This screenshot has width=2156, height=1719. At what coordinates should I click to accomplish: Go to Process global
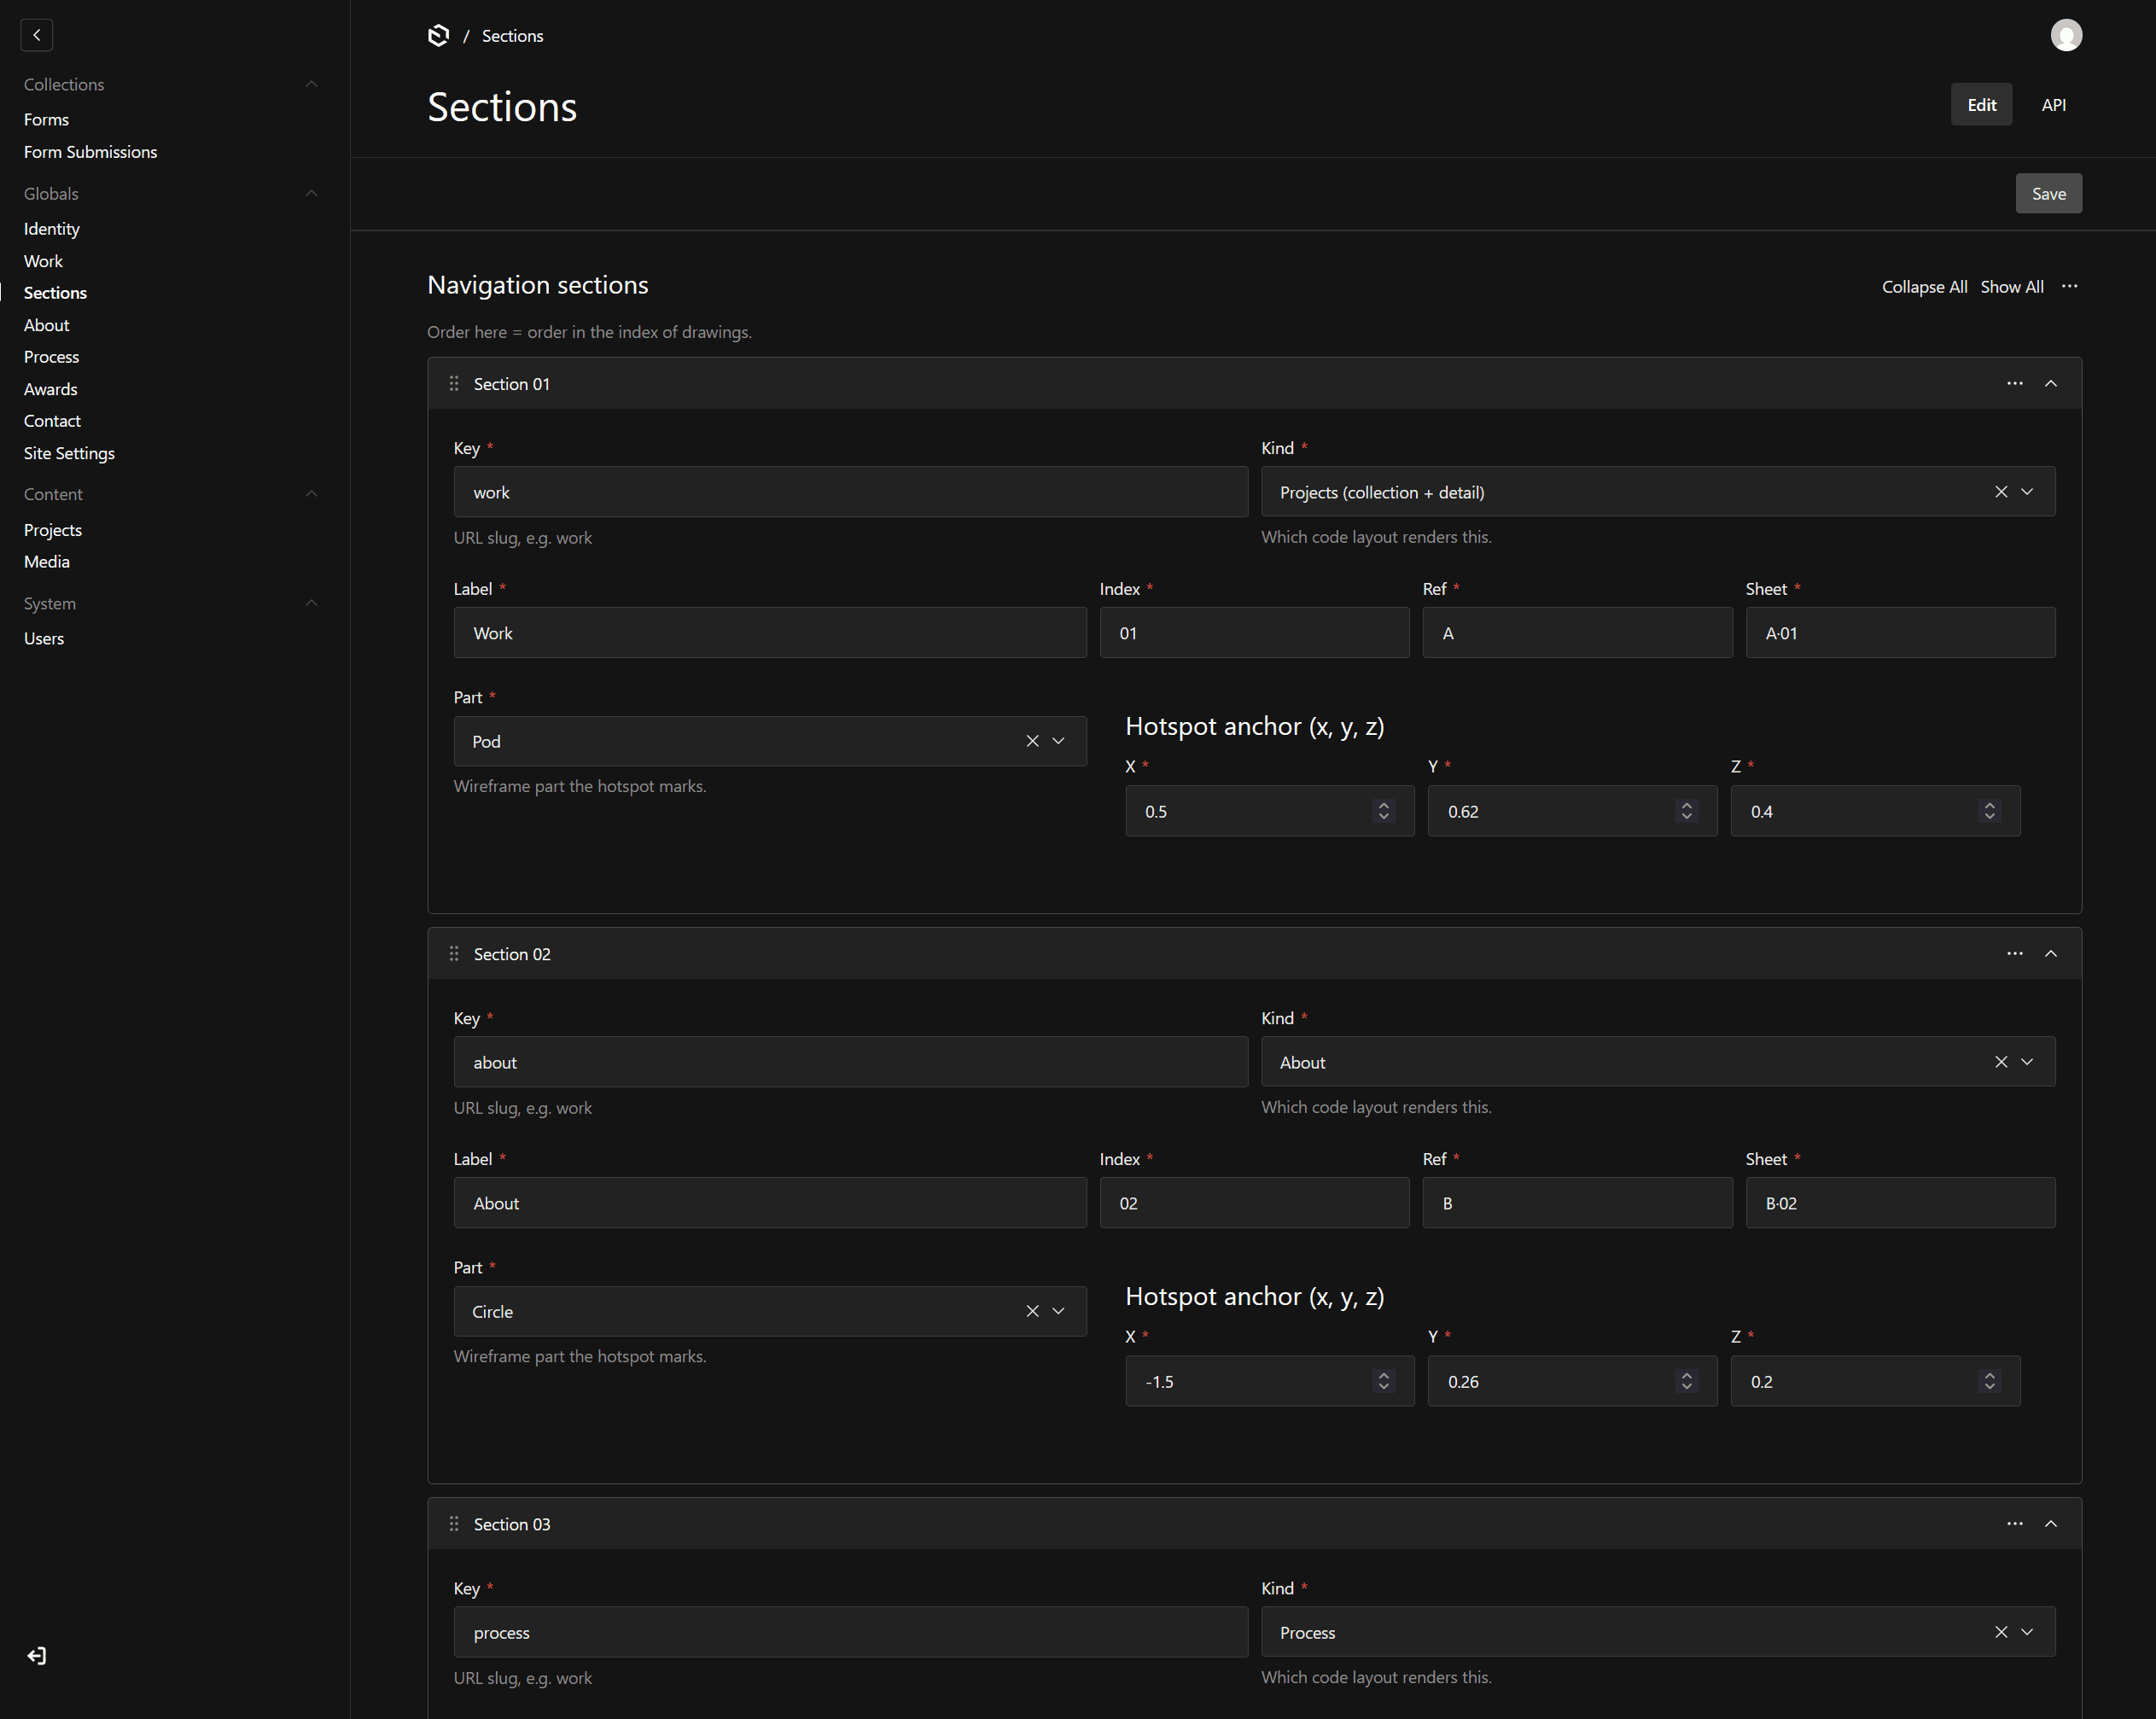pos(51,357)
